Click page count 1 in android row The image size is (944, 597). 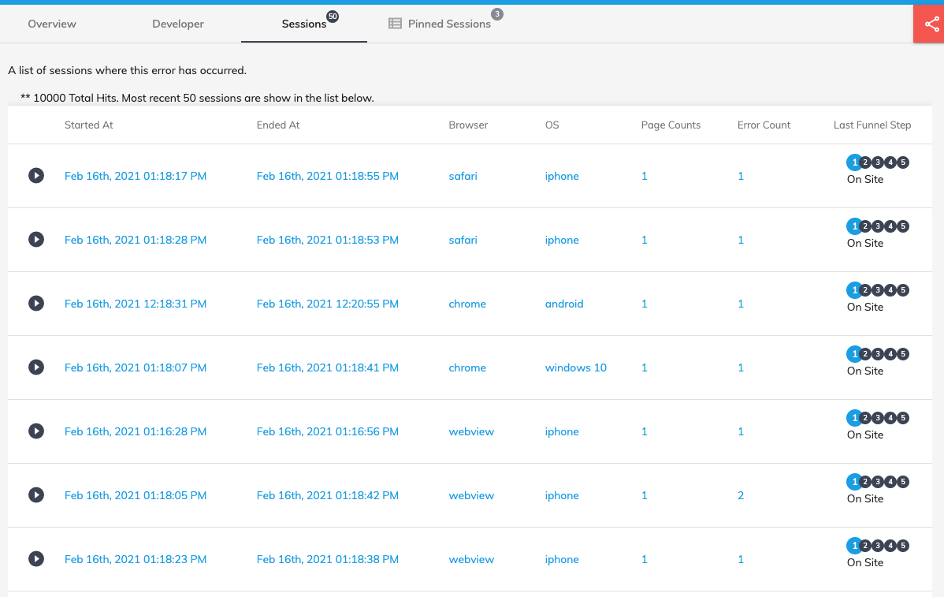pos(645,304)
